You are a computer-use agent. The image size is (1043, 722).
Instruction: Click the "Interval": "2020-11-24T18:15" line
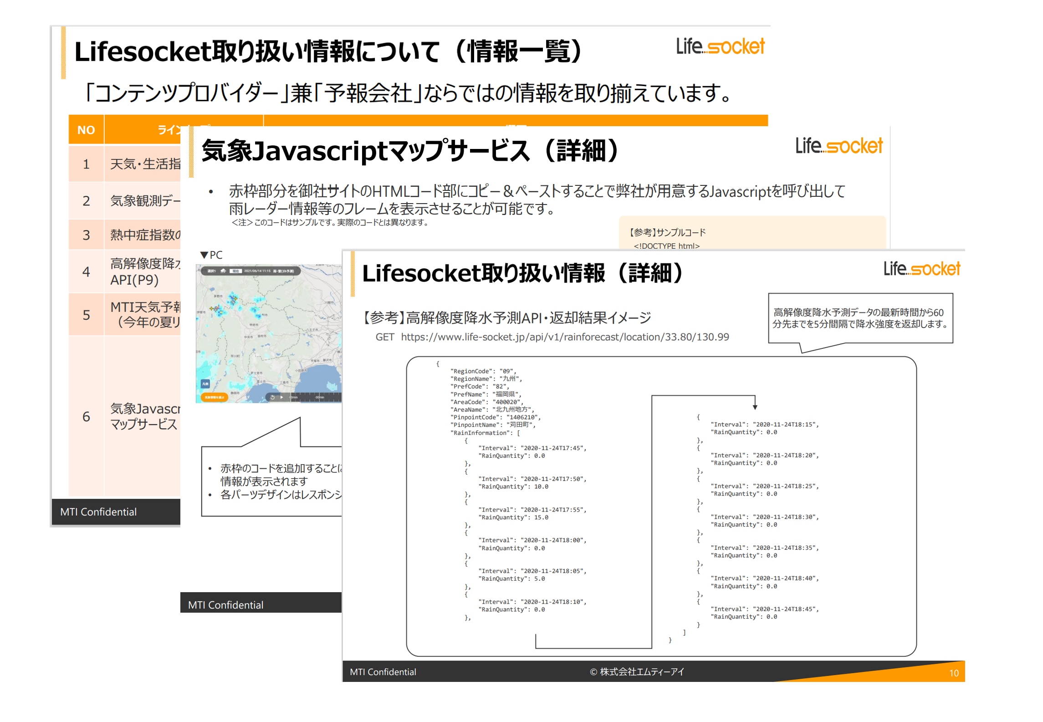[x=765, y=425]
